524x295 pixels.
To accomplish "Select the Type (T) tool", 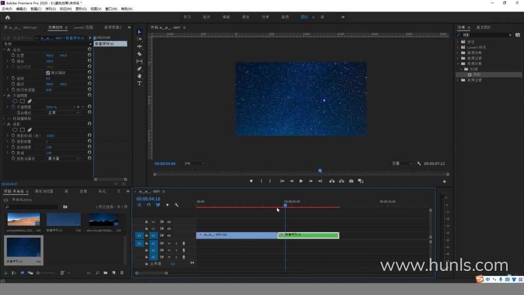I will click(139, 84).
